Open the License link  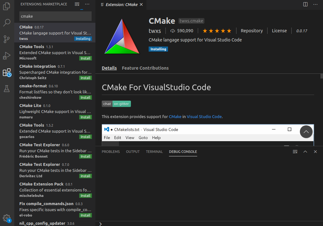[279, 31]
